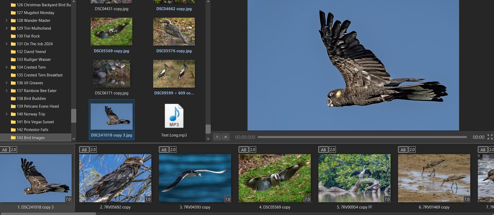The width and height of the screenshot is (494, 215).
Task: Select the 133 Rudiger Wasser folder
Action: point(31,59)
